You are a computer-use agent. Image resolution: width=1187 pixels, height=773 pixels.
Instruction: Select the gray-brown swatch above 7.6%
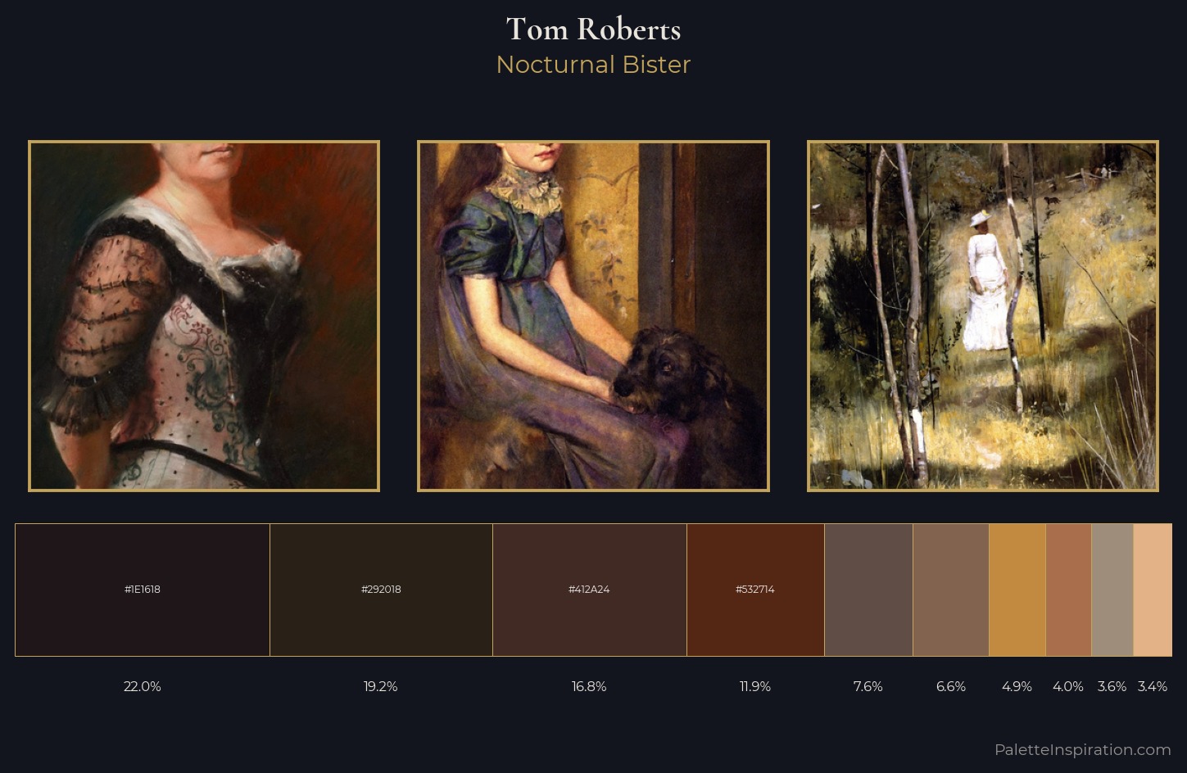[868, 590]
